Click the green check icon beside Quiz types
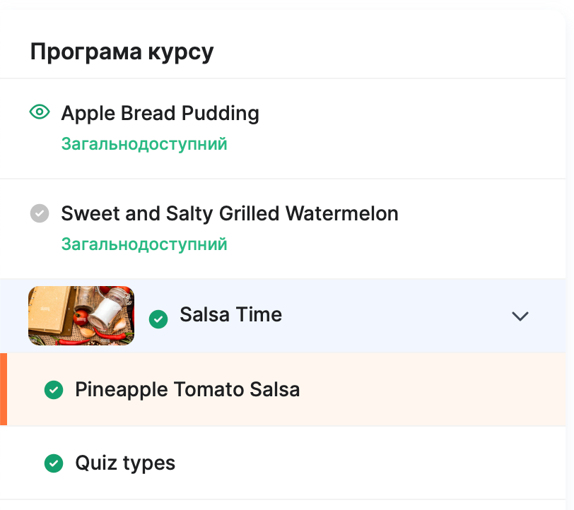This screenshot has height=510, width=574. click(54, 463)
